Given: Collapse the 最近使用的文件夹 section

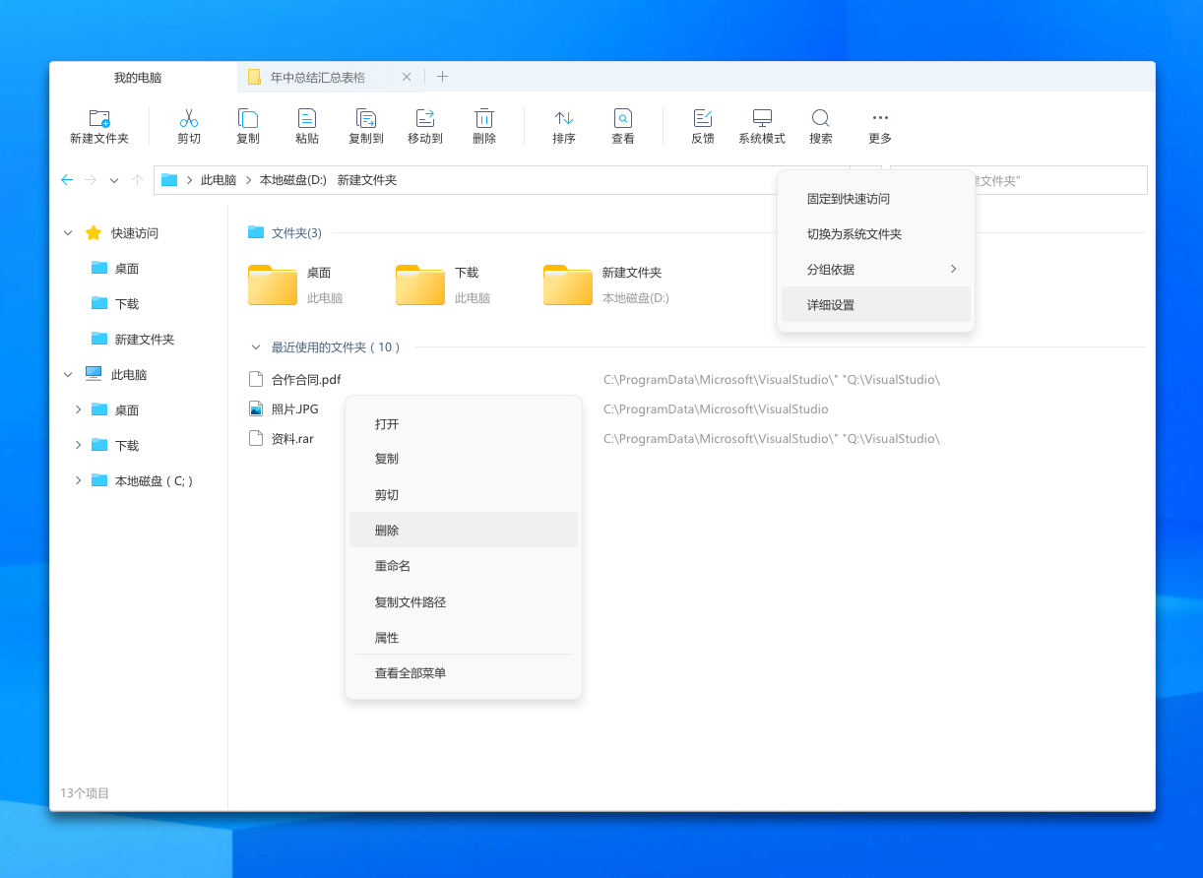Looking at the screenshot, I should (256, 347).
